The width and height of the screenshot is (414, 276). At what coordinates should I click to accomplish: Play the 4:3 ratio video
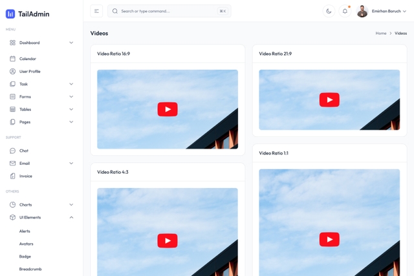point(168,240)
